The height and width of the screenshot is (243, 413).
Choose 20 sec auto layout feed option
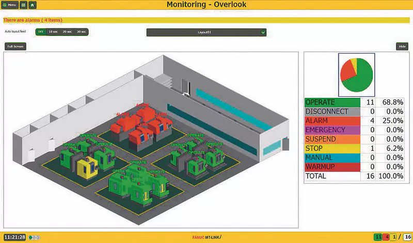click(67, 32)
